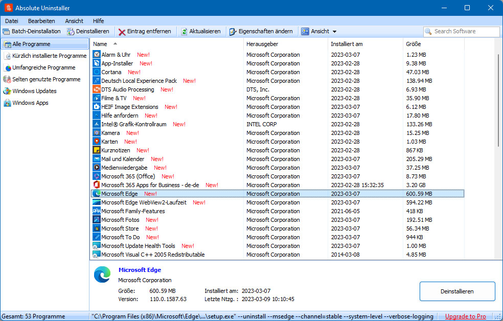Click the Search Software input field
The image size is (503, 321).
462,31
